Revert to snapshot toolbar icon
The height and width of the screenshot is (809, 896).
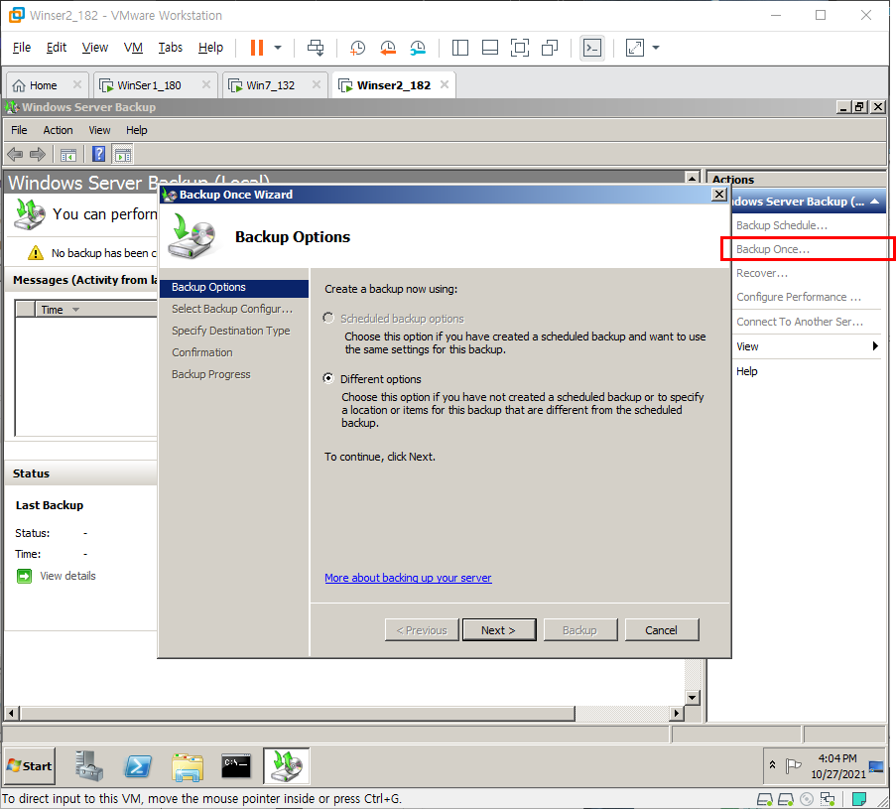pyautogui.click(x=388, y=48)
